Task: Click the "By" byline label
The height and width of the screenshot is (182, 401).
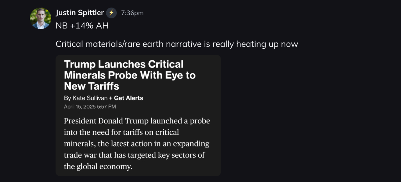Action: [x=67, y=98]
